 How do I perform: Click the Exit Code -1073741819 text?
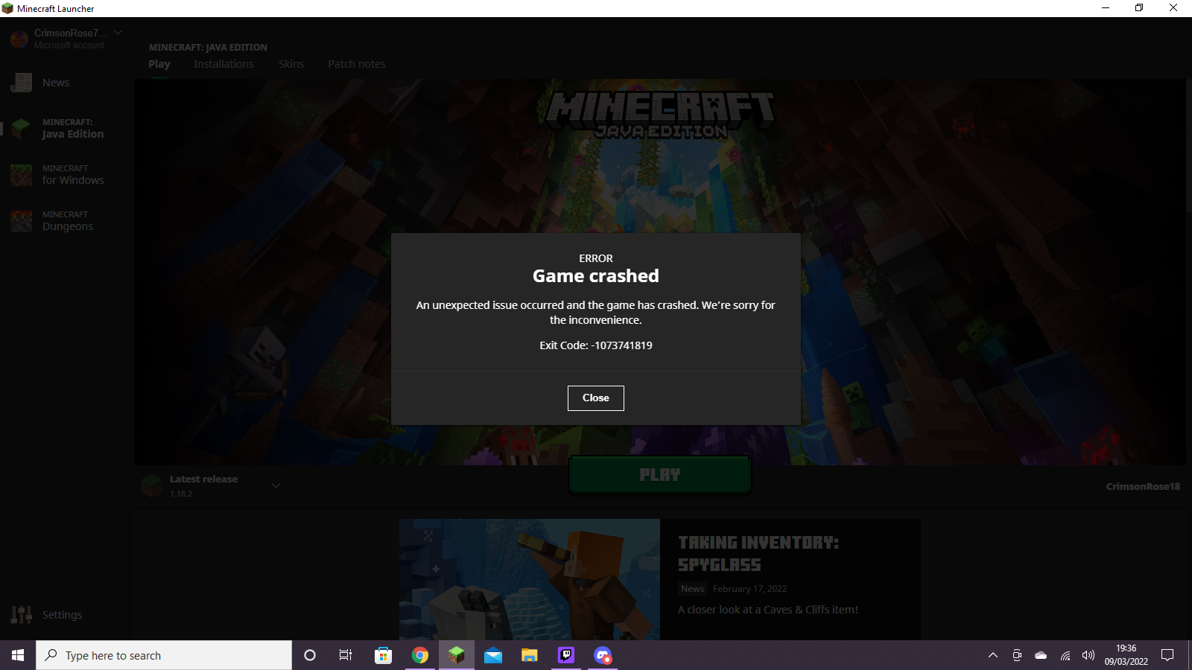coord(596,345)
